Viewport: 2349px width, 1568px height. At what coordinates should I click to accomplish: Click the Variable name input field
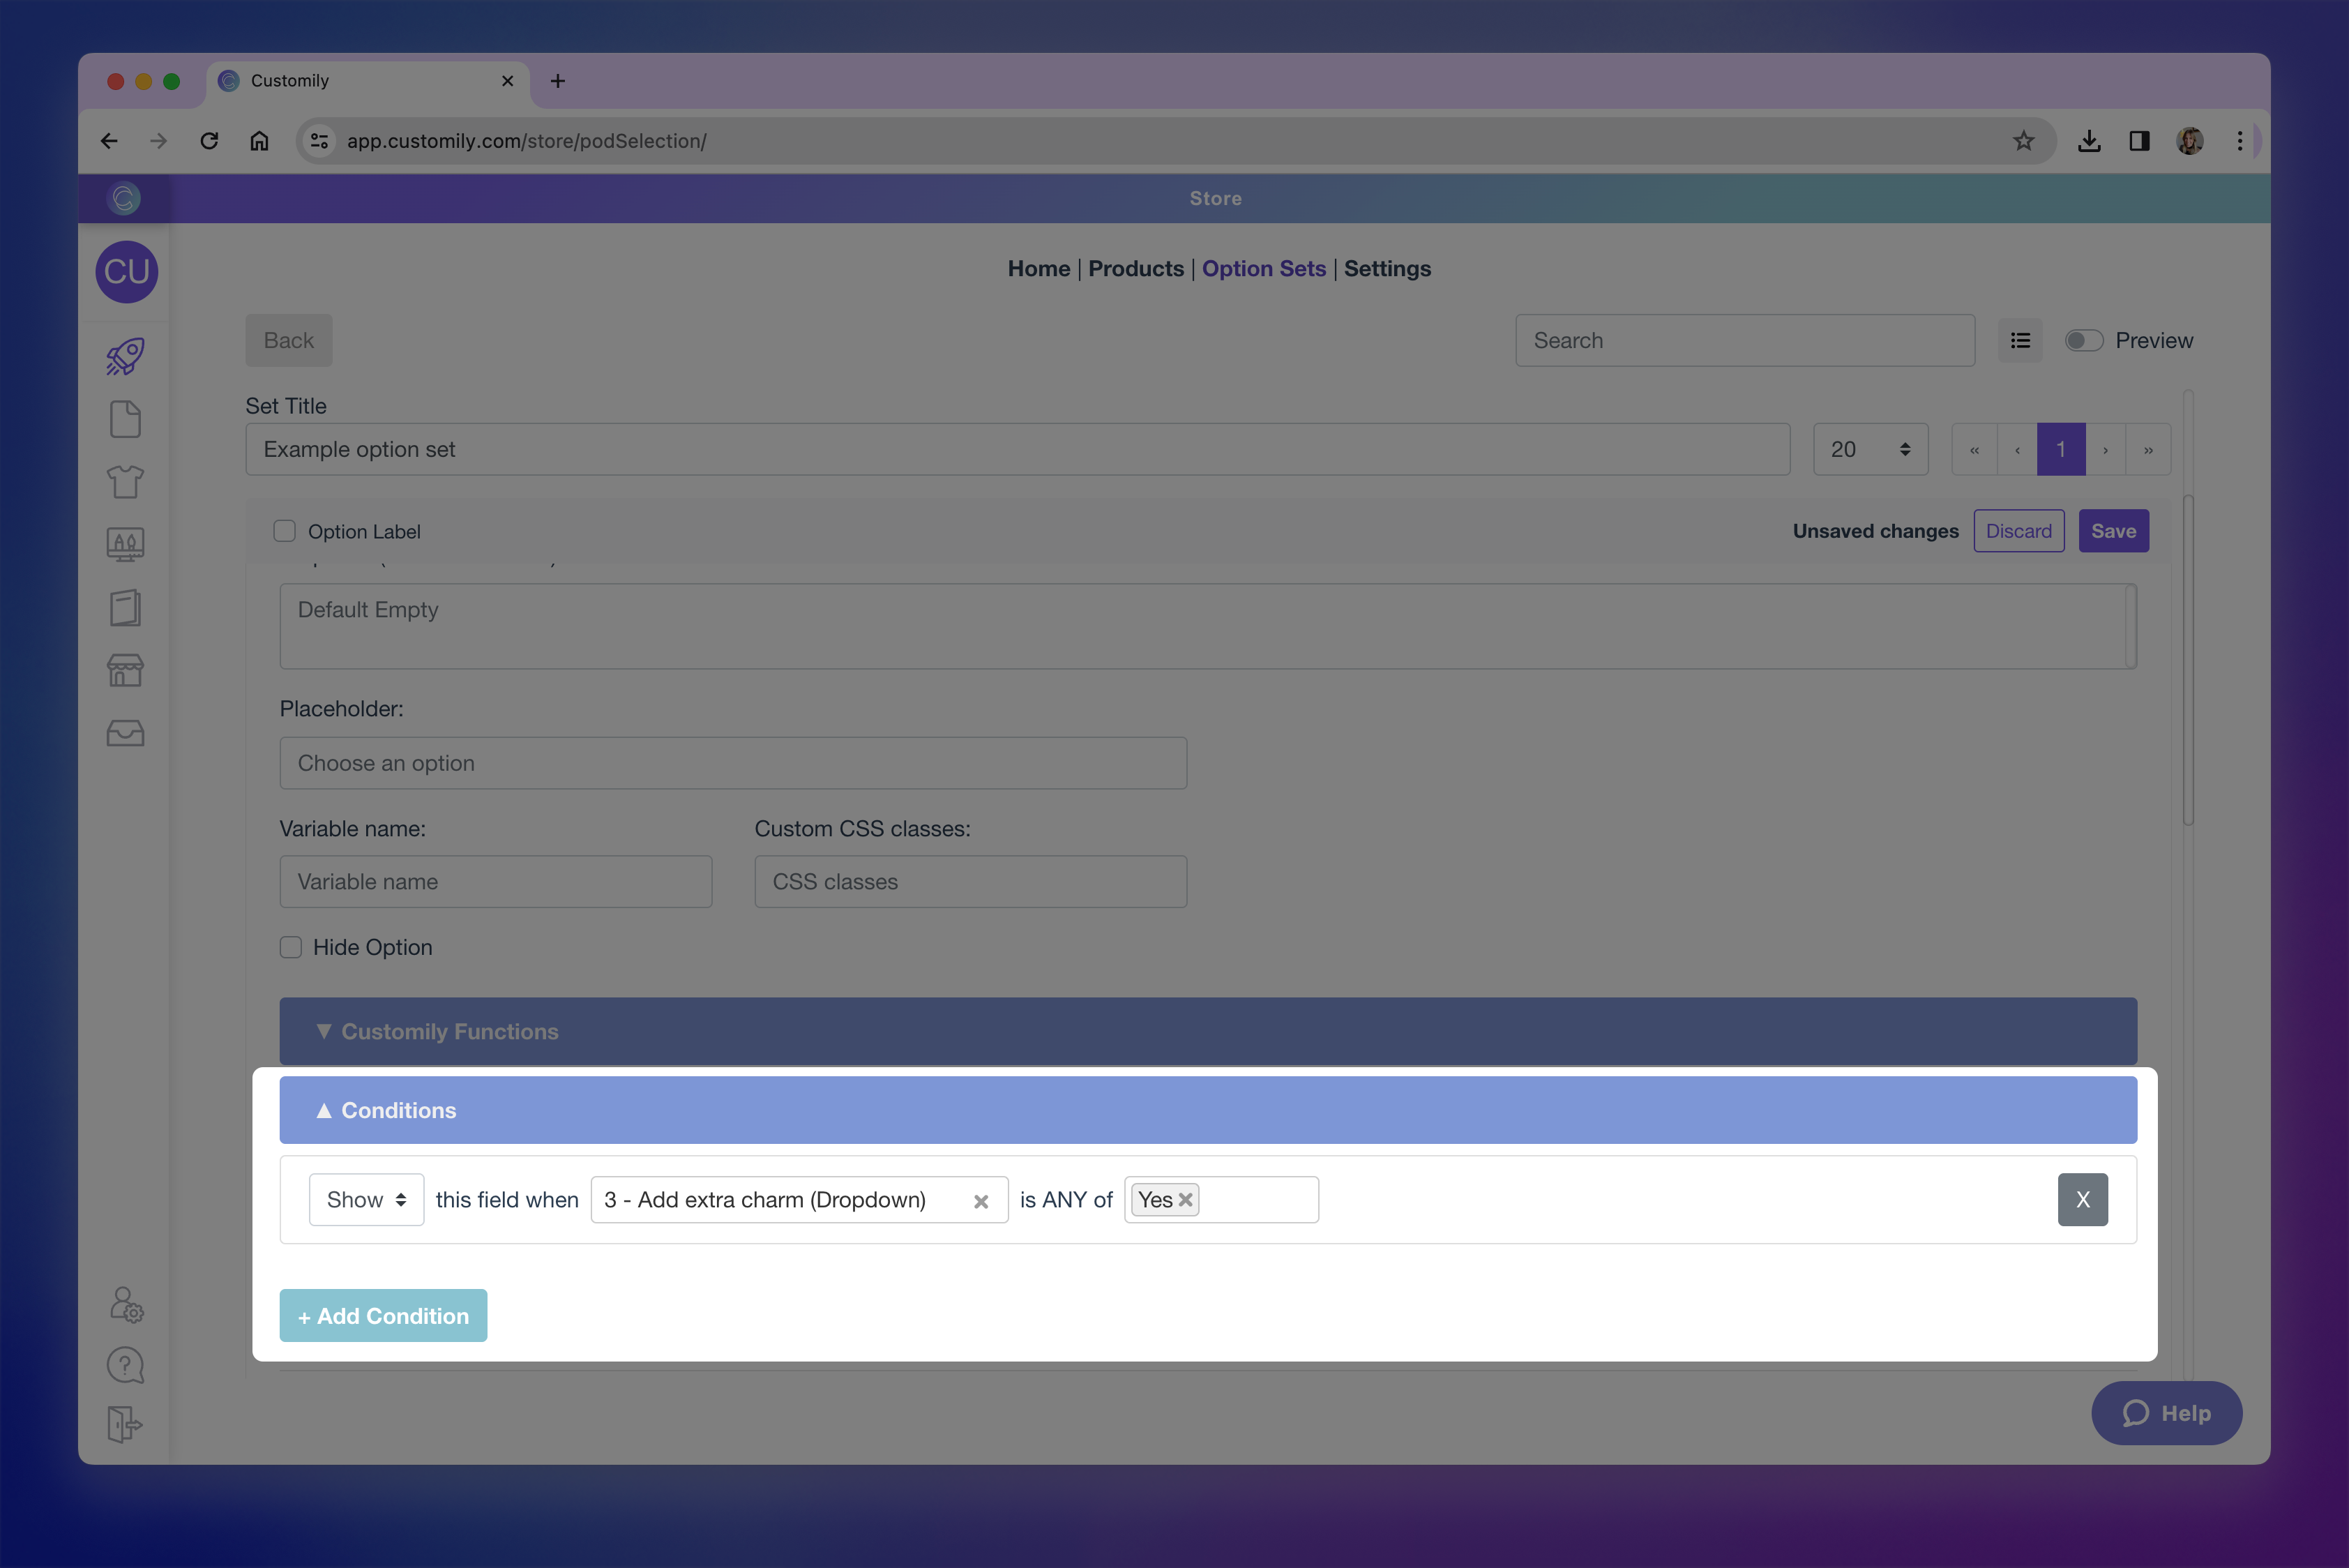(x=495, y=881)
